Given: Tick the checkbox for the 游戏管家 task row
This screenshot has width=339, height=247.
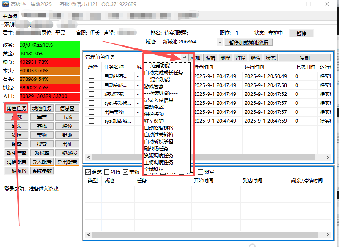Looking at the screenshot, I should point(92,94).
